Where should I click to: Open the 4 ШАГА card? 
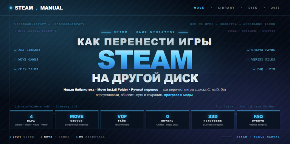pos(31,120)
